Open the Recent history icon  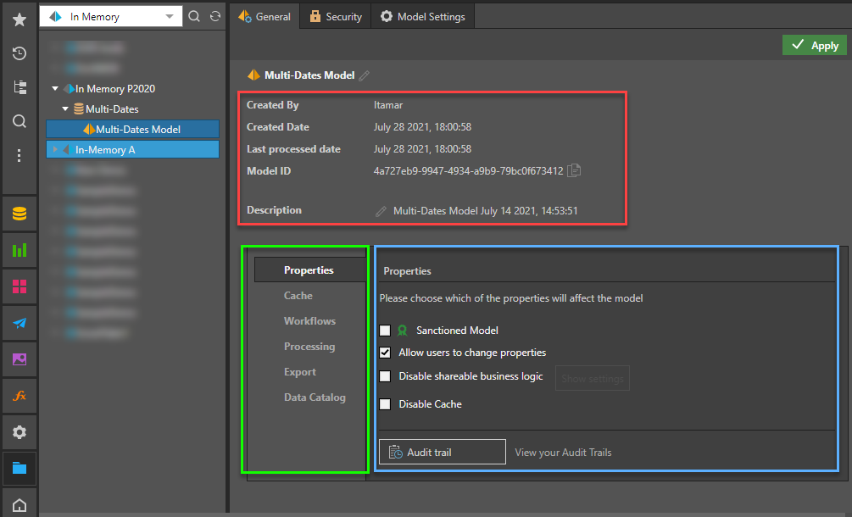point(19,53)
